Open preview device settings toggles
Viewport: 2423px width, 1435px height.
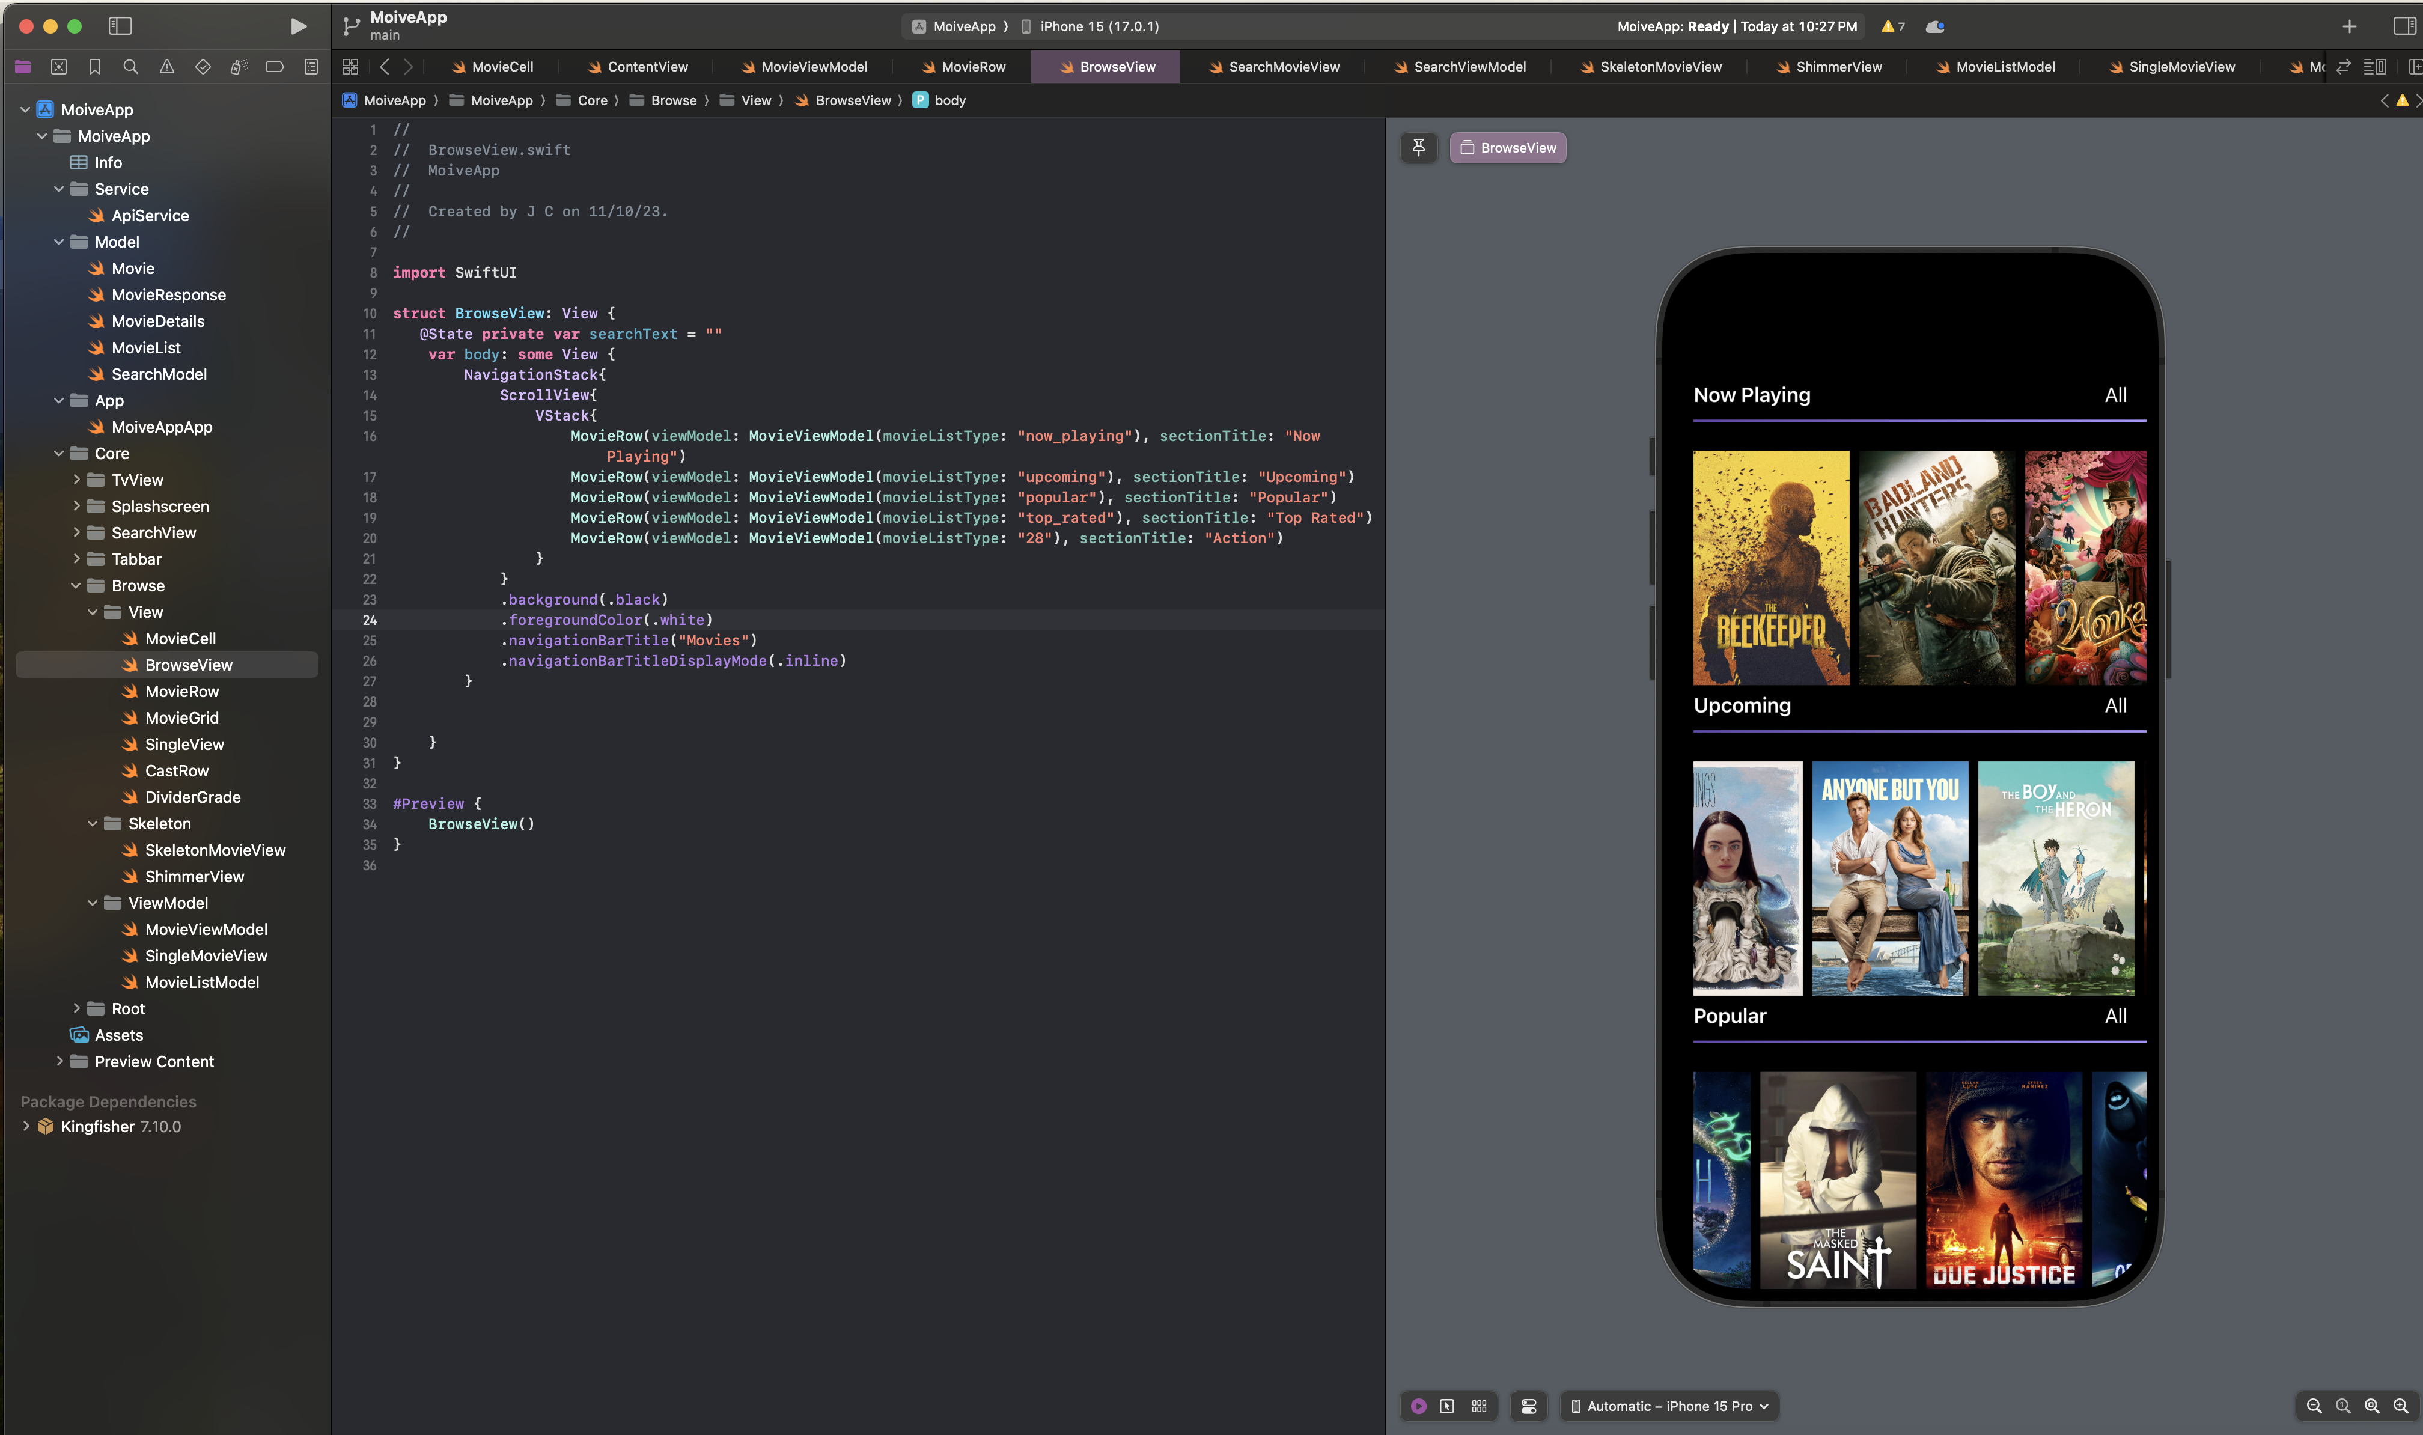[x=1529, y=1406]
